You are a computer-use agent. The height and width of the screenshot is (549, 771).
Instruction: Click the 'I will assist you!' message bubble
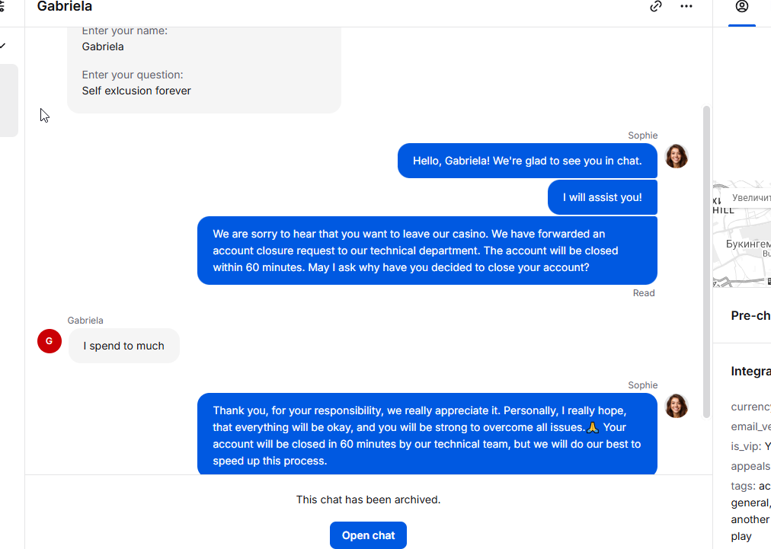click(602, 197)
